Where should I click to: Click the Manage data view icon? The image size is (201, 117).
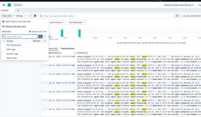3,26
